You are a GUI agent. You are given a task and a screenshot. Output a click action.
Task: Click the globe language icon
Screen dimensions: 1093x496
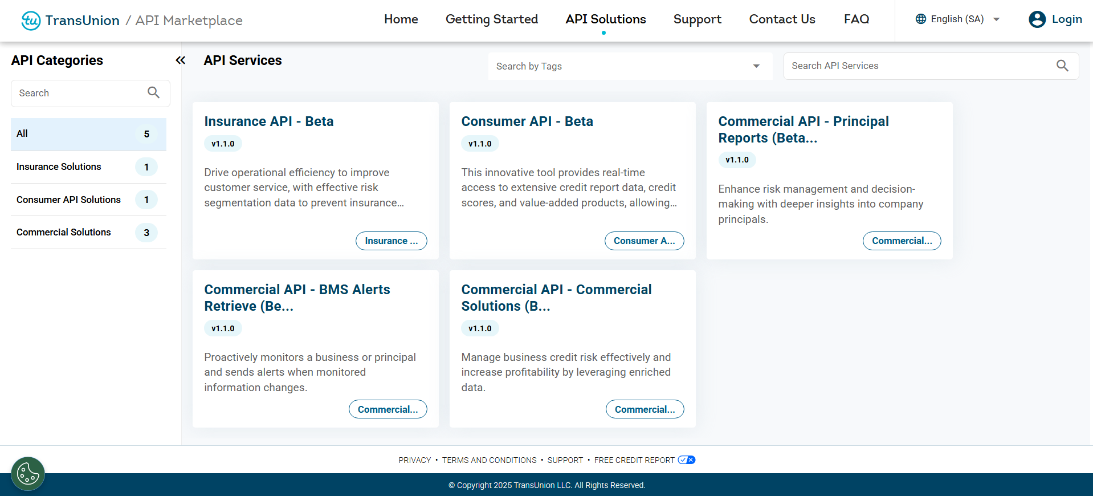(921, 19)
